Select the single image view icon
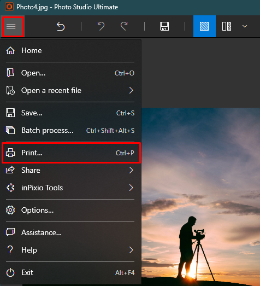The height and width of the screenshot is (286, 260). click(x=204, y=26)
